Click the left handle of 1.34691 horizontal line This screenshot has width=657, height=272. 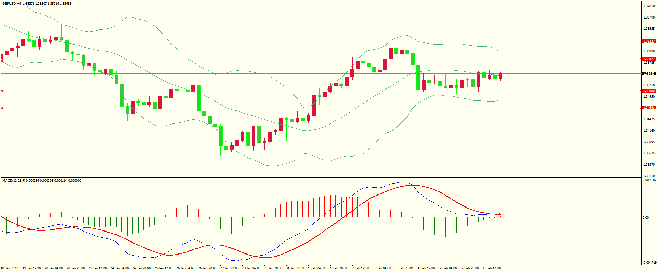click(x=2, y=108)
